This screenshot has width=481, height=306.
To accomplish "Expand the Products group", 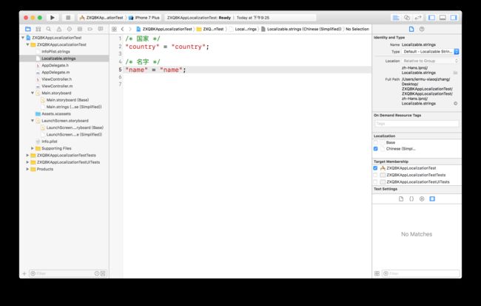I will pos(27,169).
